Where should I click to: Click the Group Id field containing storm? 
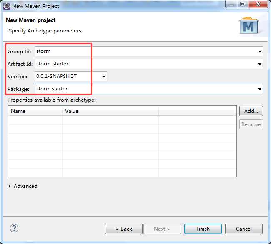[x=149, y=51]
